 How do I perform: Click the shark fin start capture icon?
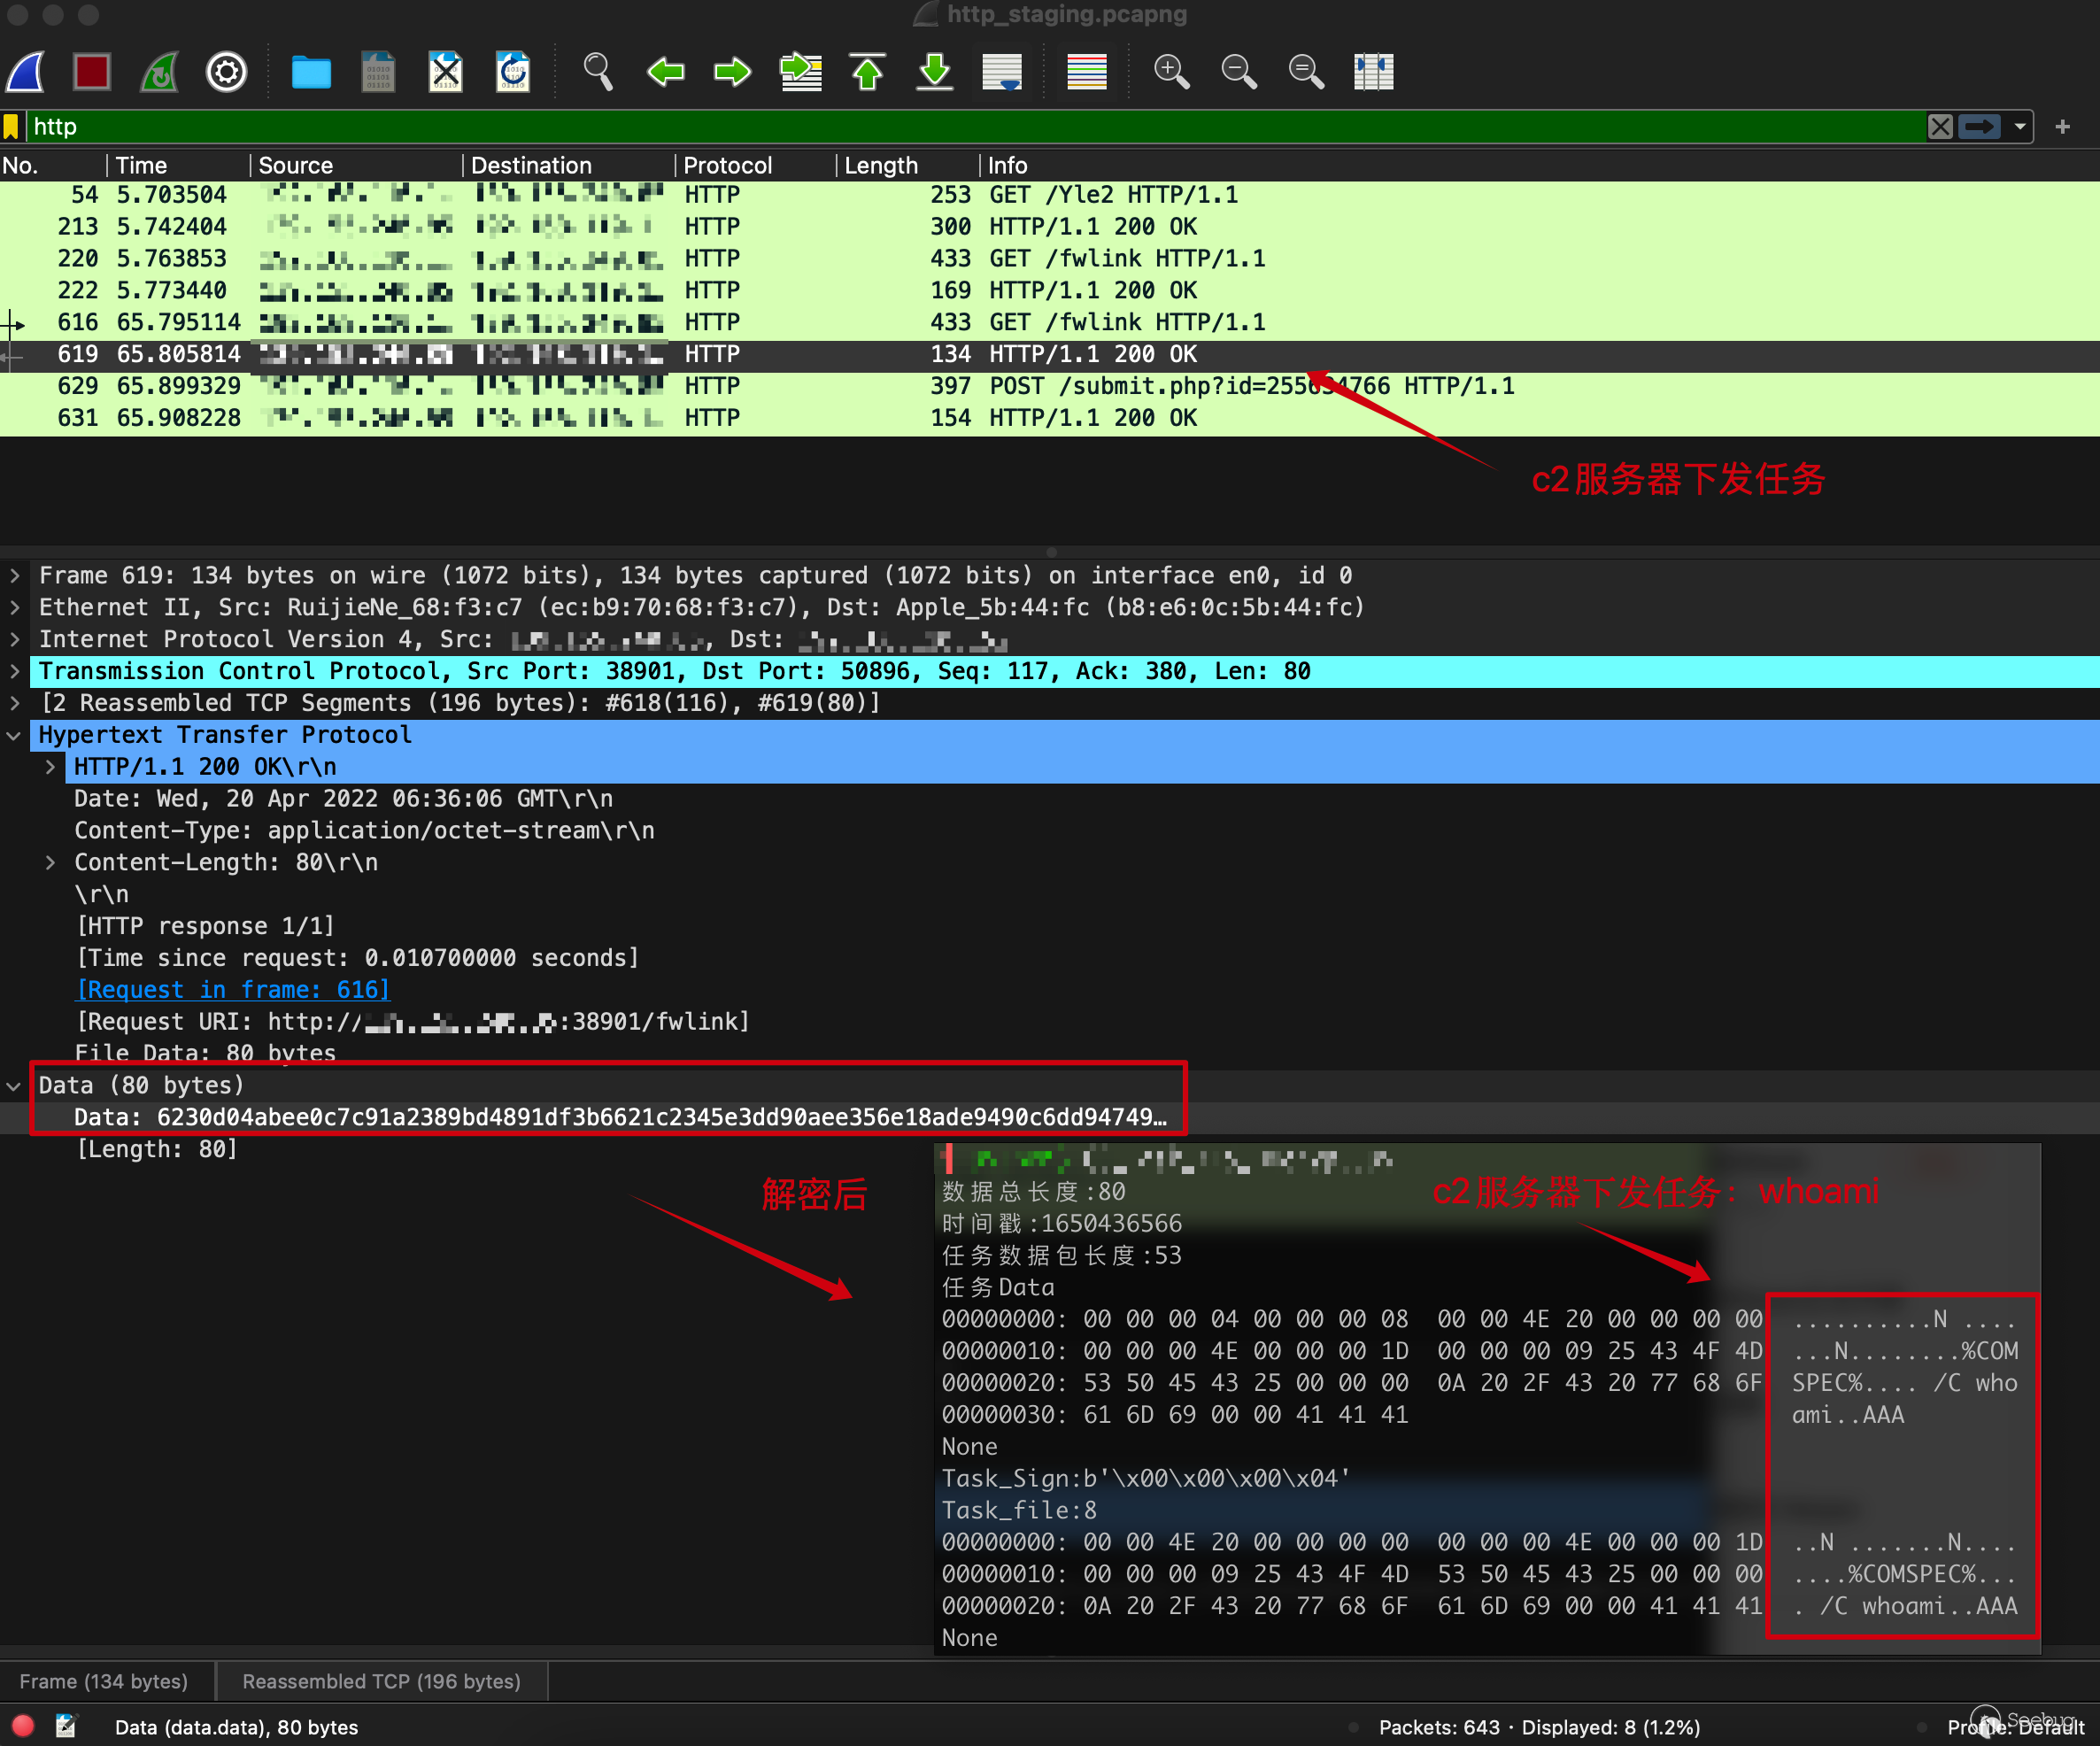click(26, 72)
